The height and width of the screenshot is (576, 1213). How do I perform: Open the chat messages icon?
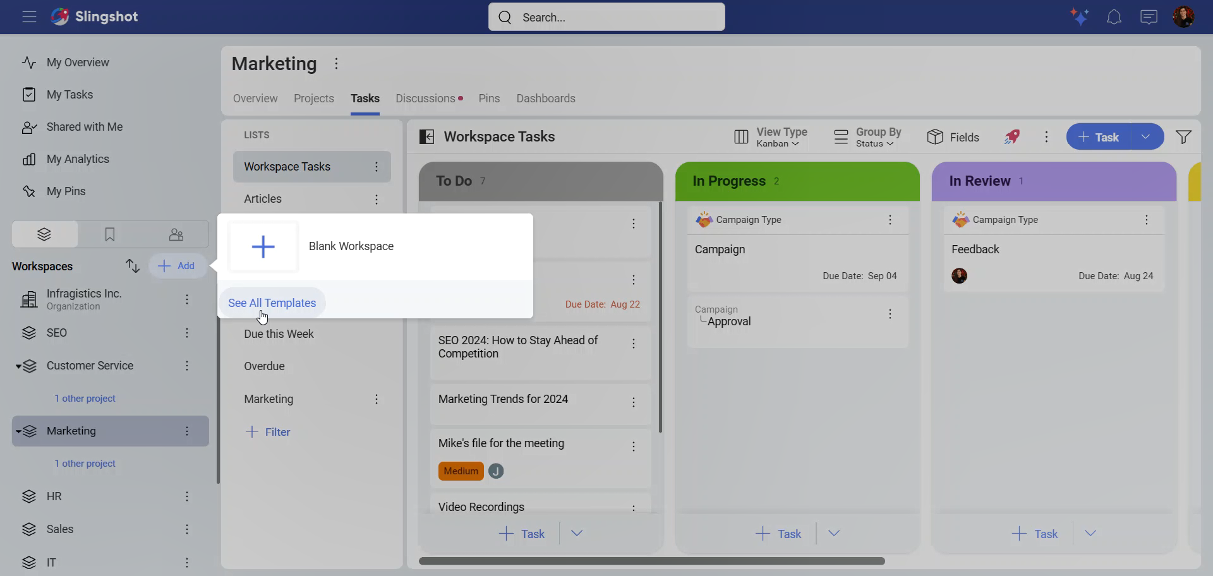click(1149, 17)
